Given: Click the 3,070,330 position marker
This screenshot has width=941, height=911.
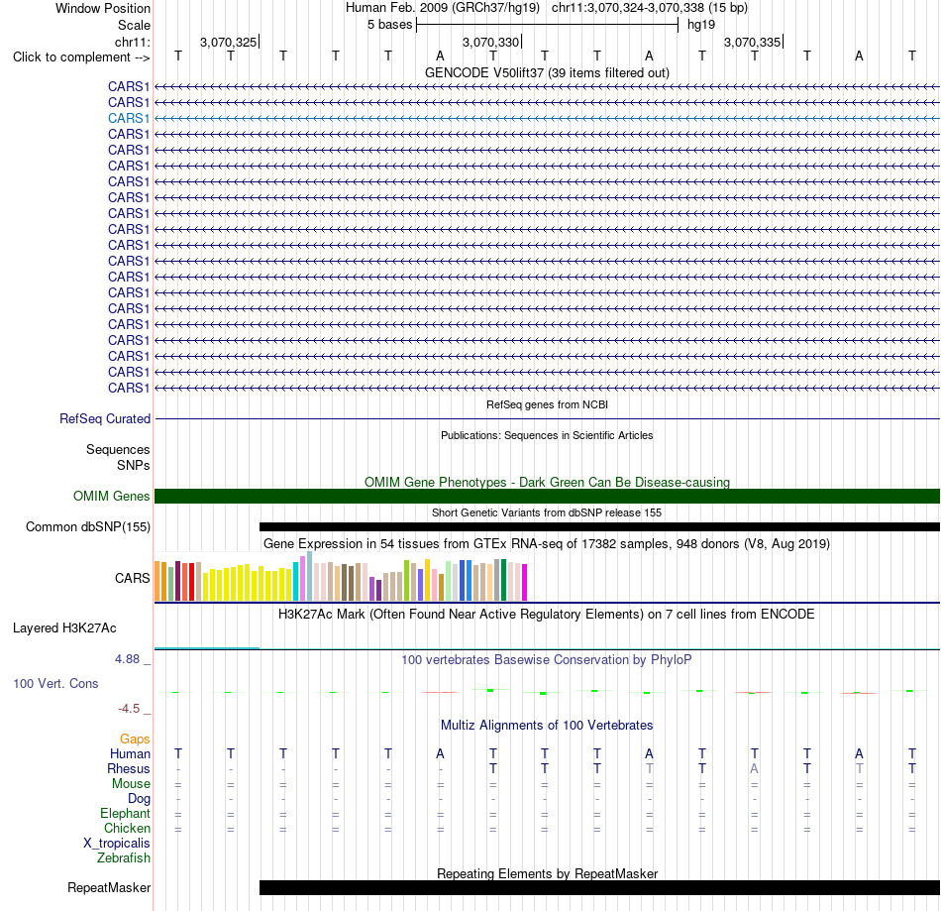Looking at the screenshot, I should 490,42.
